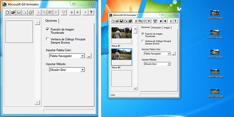Check Ventana de Diálogo Principal in left window
Viewport: 234px width, 117px height.
[48, 39]
